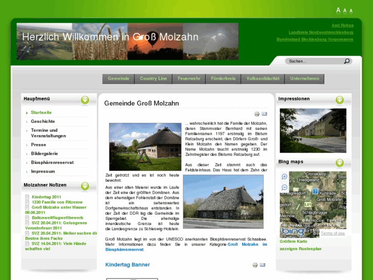Screen dimensions: 373x280
Task: Print the Kindertag Banner article
Action: (x=255, y=265)
